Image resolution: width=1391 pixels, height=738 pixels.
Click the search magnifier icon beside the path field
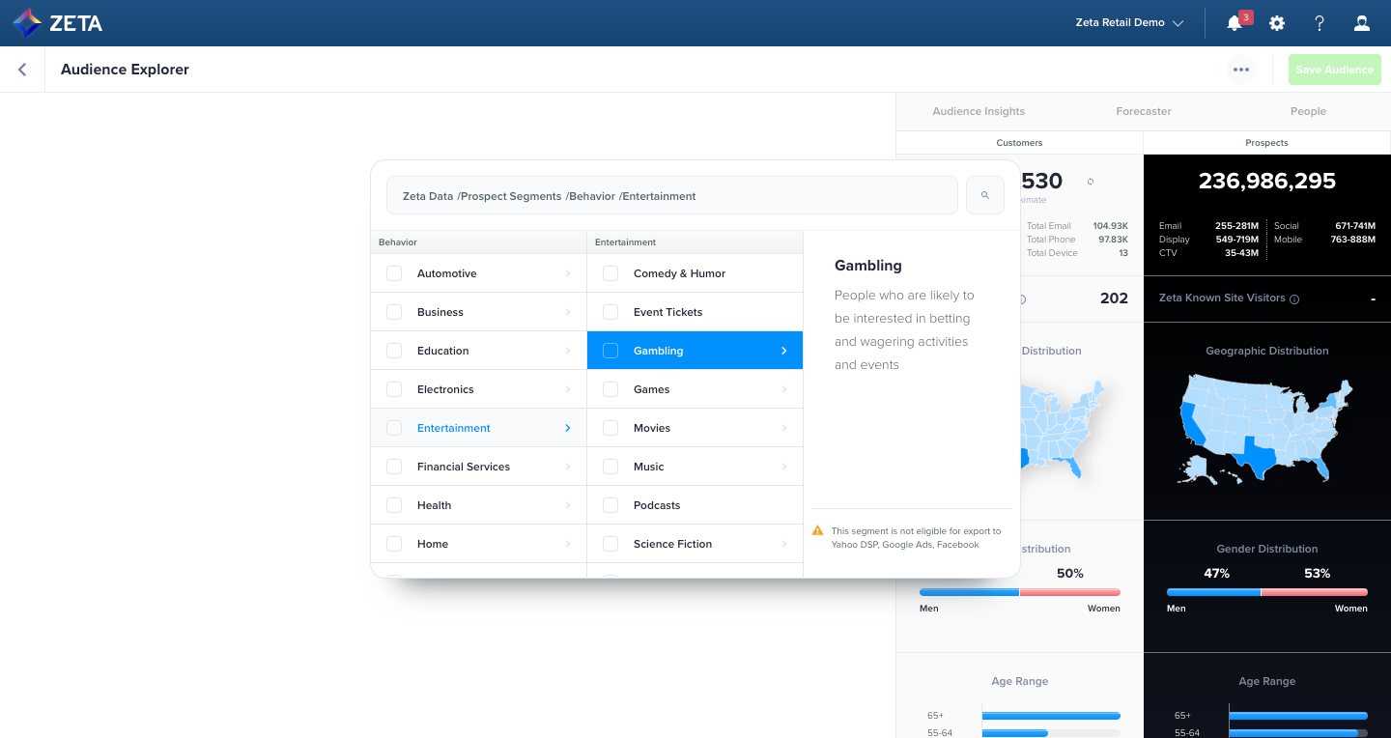984,194
